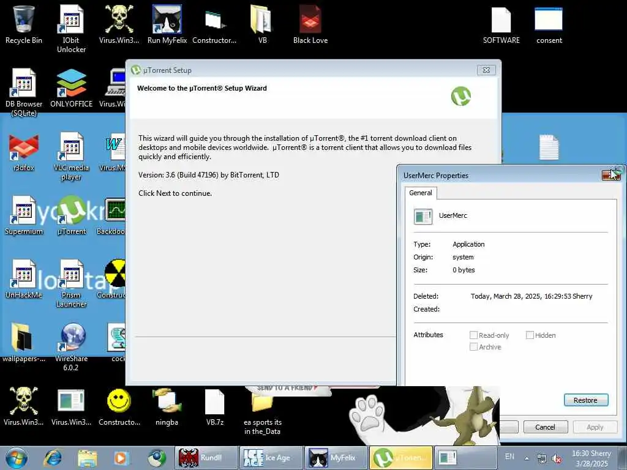Open Windows Explorer from the taskbar
The height and width of the screenshot is (470, 627).
coord(88,458)
